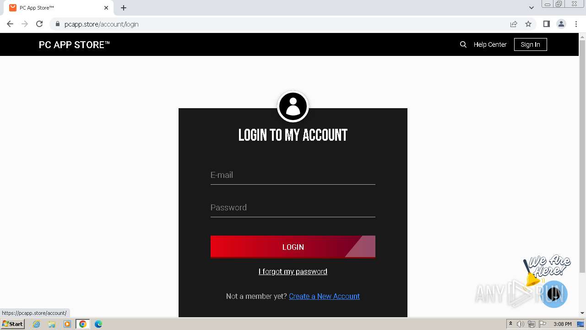Expand the tab search dropdown arrow
The image size is (586, 330).
click(x=531, y=7)
